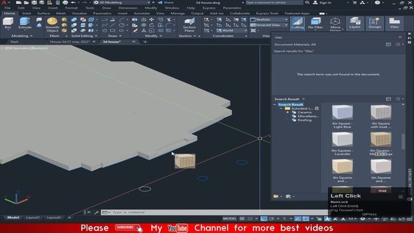Viewport: 414px width, 233px height.
Task: Select the 4in Square Light Blue material
Action: [342, 116]
